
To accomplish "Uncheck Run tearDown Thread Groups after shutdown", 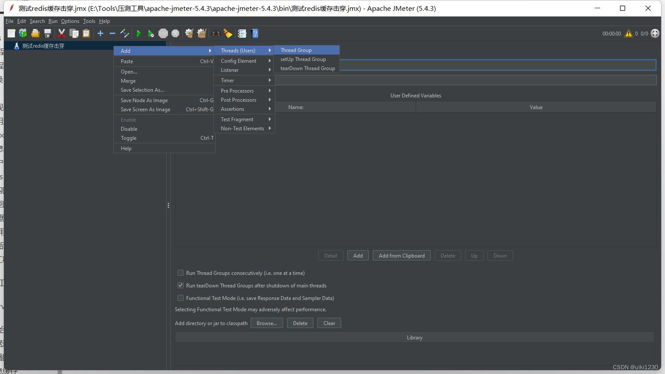I will click(181, 286).
